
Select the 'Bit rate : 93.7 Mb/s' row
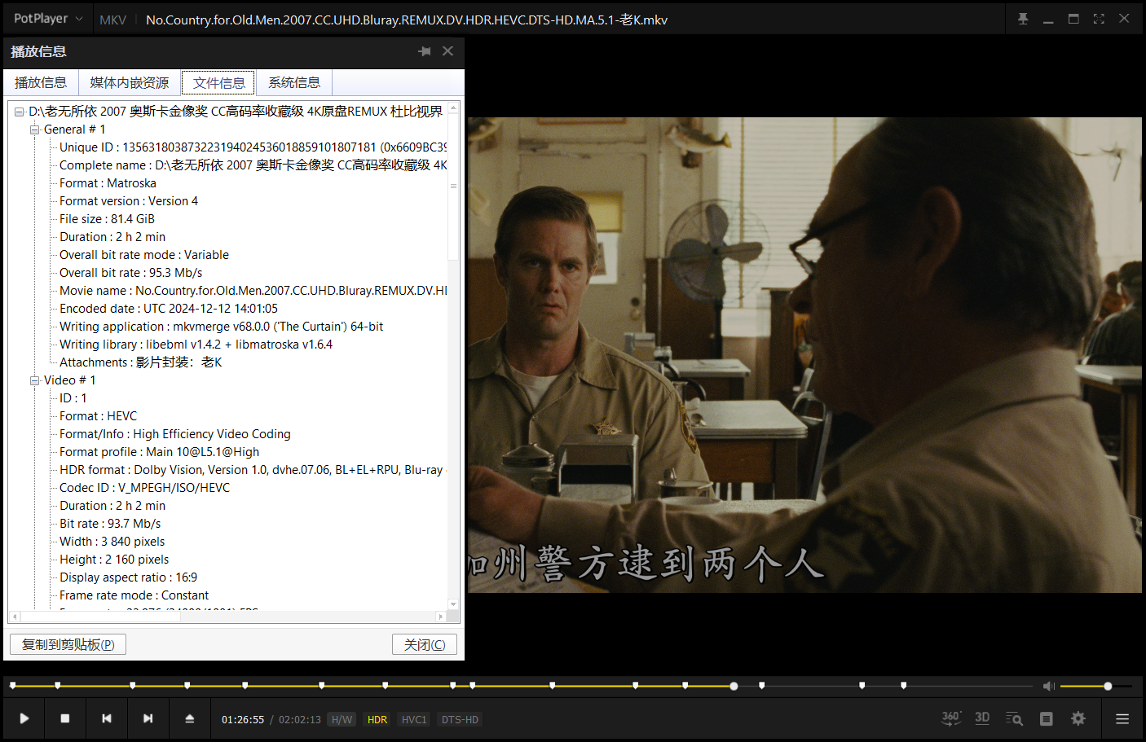pyautogui.click(x=110, y=524)
